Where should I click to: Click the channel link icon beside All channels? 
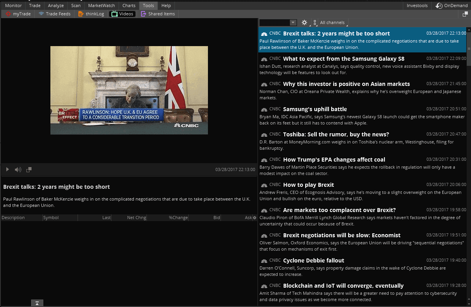coord(315,22)
